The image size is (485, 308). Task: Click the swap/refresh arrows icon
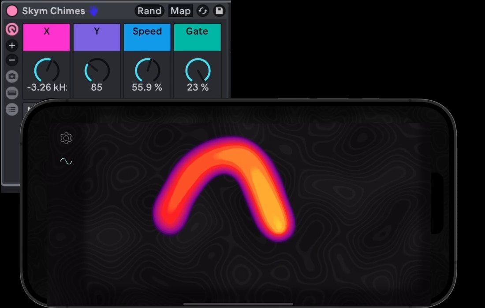pos(203,11)
